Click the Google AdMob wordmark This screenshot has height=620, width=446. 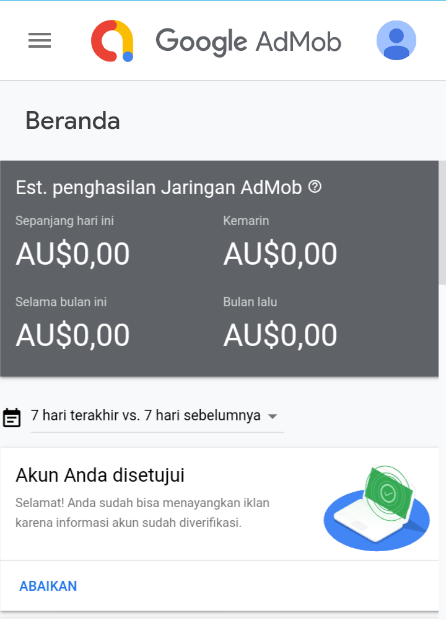click(x=248, y=42)
